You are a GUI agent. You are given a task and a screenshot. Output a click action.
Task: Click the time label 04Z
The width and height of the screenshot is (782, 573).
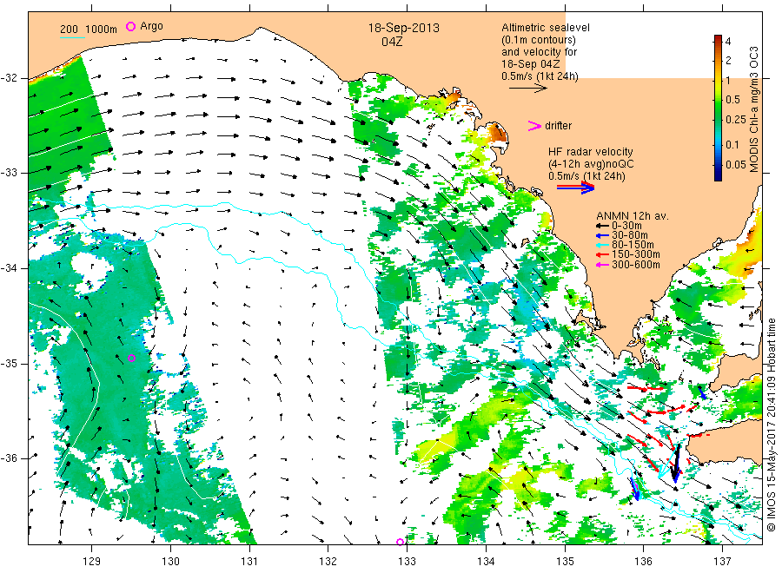click(392, 42)
